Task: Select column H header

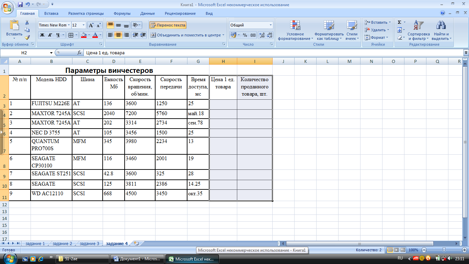Action: pyautogui.click(x=223, y=61)
